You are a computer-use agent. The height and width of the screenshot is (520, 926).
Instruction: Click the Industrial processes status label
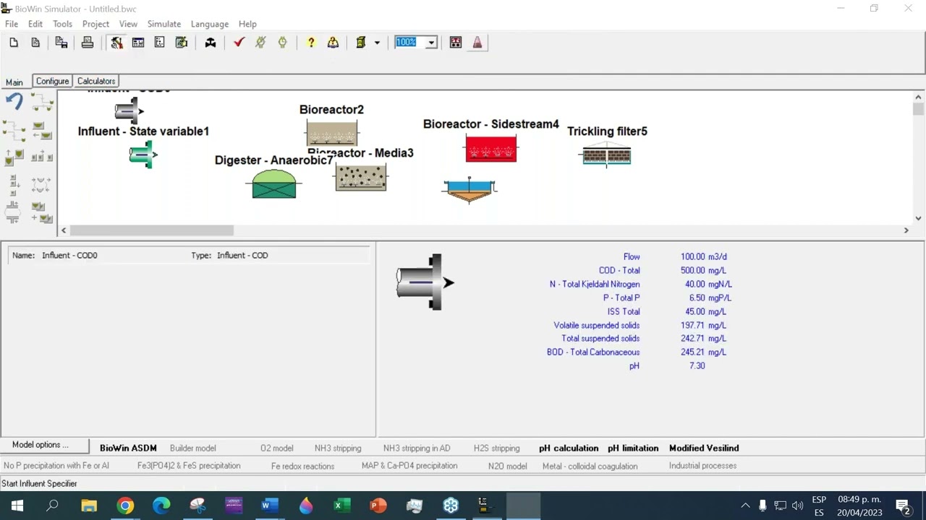702,466
